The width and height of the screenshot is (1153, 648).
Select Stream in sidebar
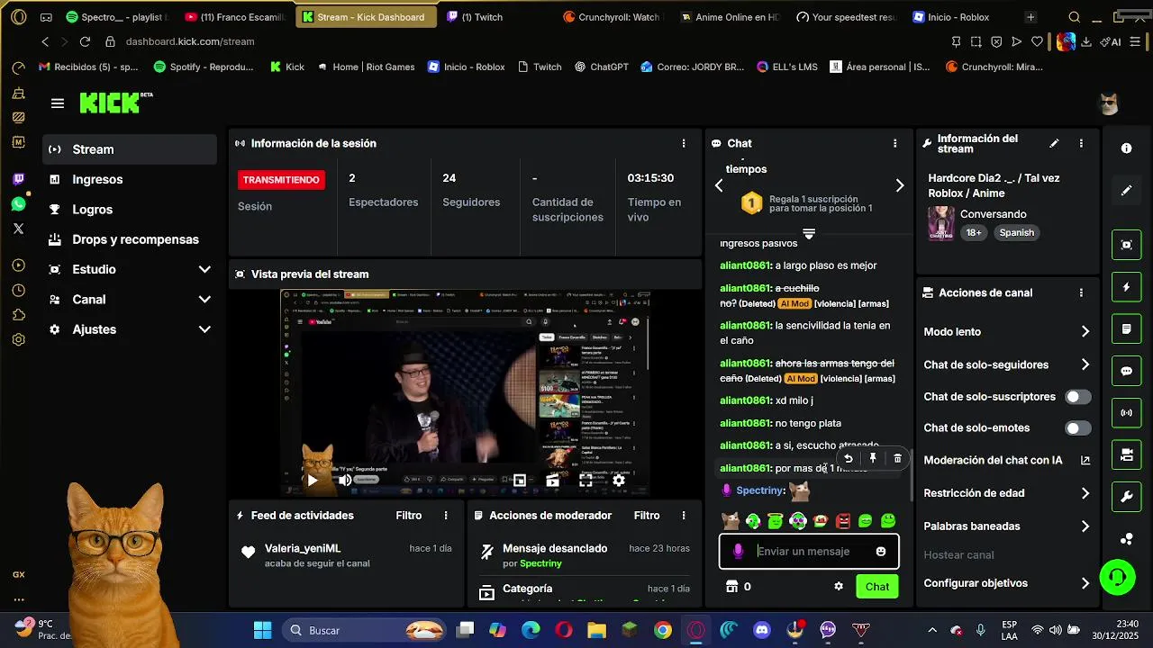pyautogui.click(x=130, y=149)
